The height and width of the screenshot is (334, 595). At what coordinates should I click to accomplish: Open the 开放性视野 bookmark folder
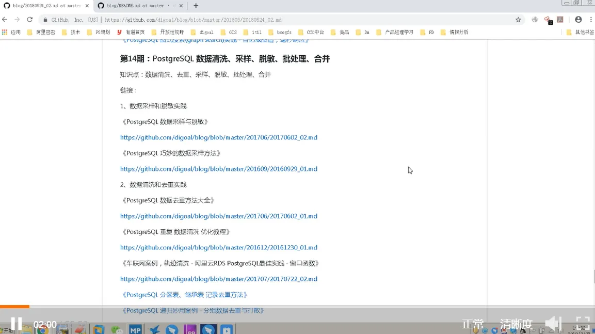(167, 32)
